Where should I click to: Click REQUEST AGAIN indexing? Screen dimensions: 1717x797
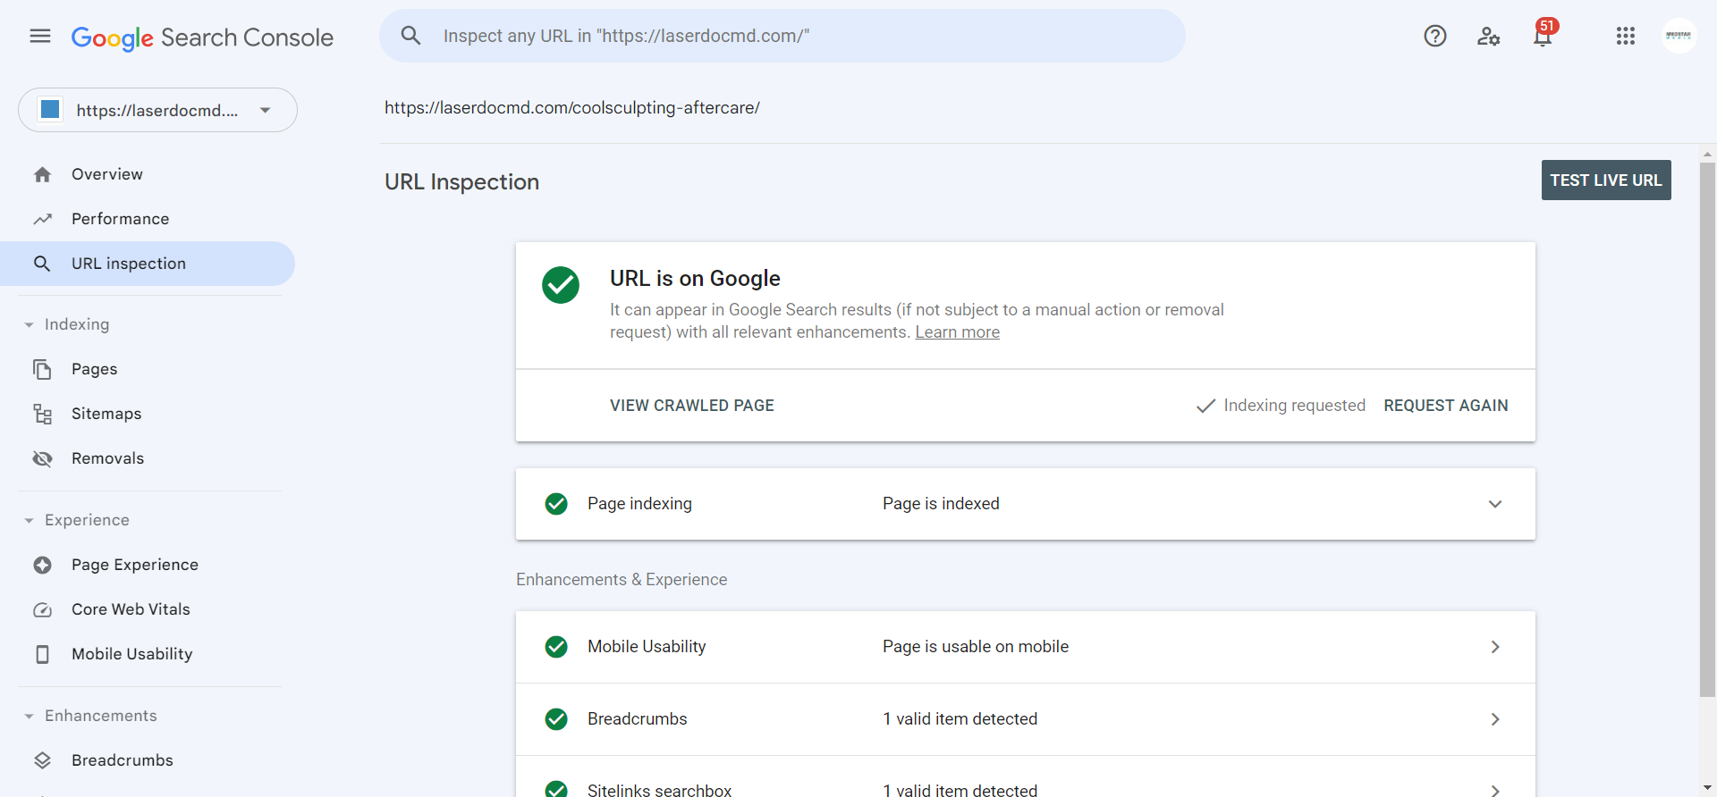point(1446,406)
